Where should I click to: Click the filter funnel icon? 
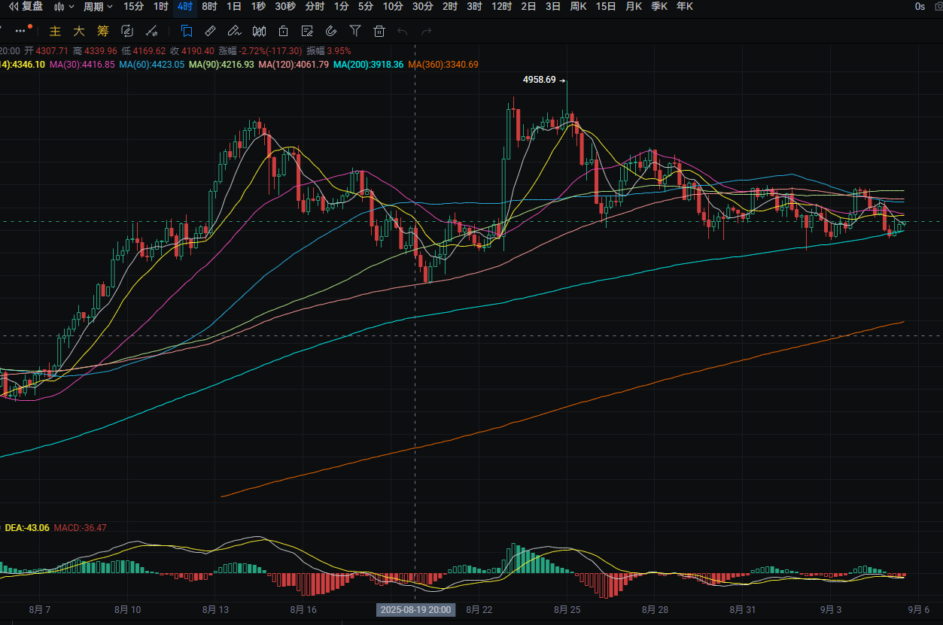[x=355, y=31]
